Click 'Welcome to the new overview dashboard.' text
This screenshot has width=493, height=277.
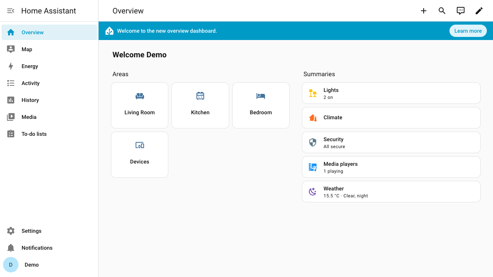click(x=167, y=31)
